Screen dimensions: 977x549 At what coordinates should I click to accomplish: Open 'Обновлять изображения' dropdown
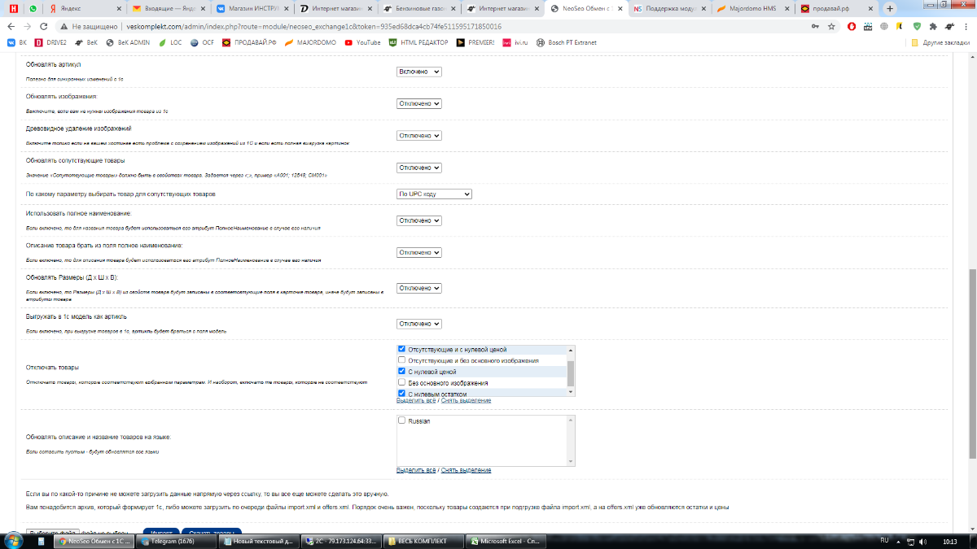pyautogui.click(x=418, y=103)
